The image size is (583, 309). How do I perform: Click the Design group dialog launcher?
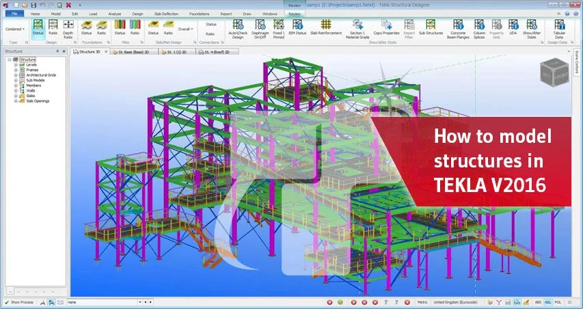point(74,42)
